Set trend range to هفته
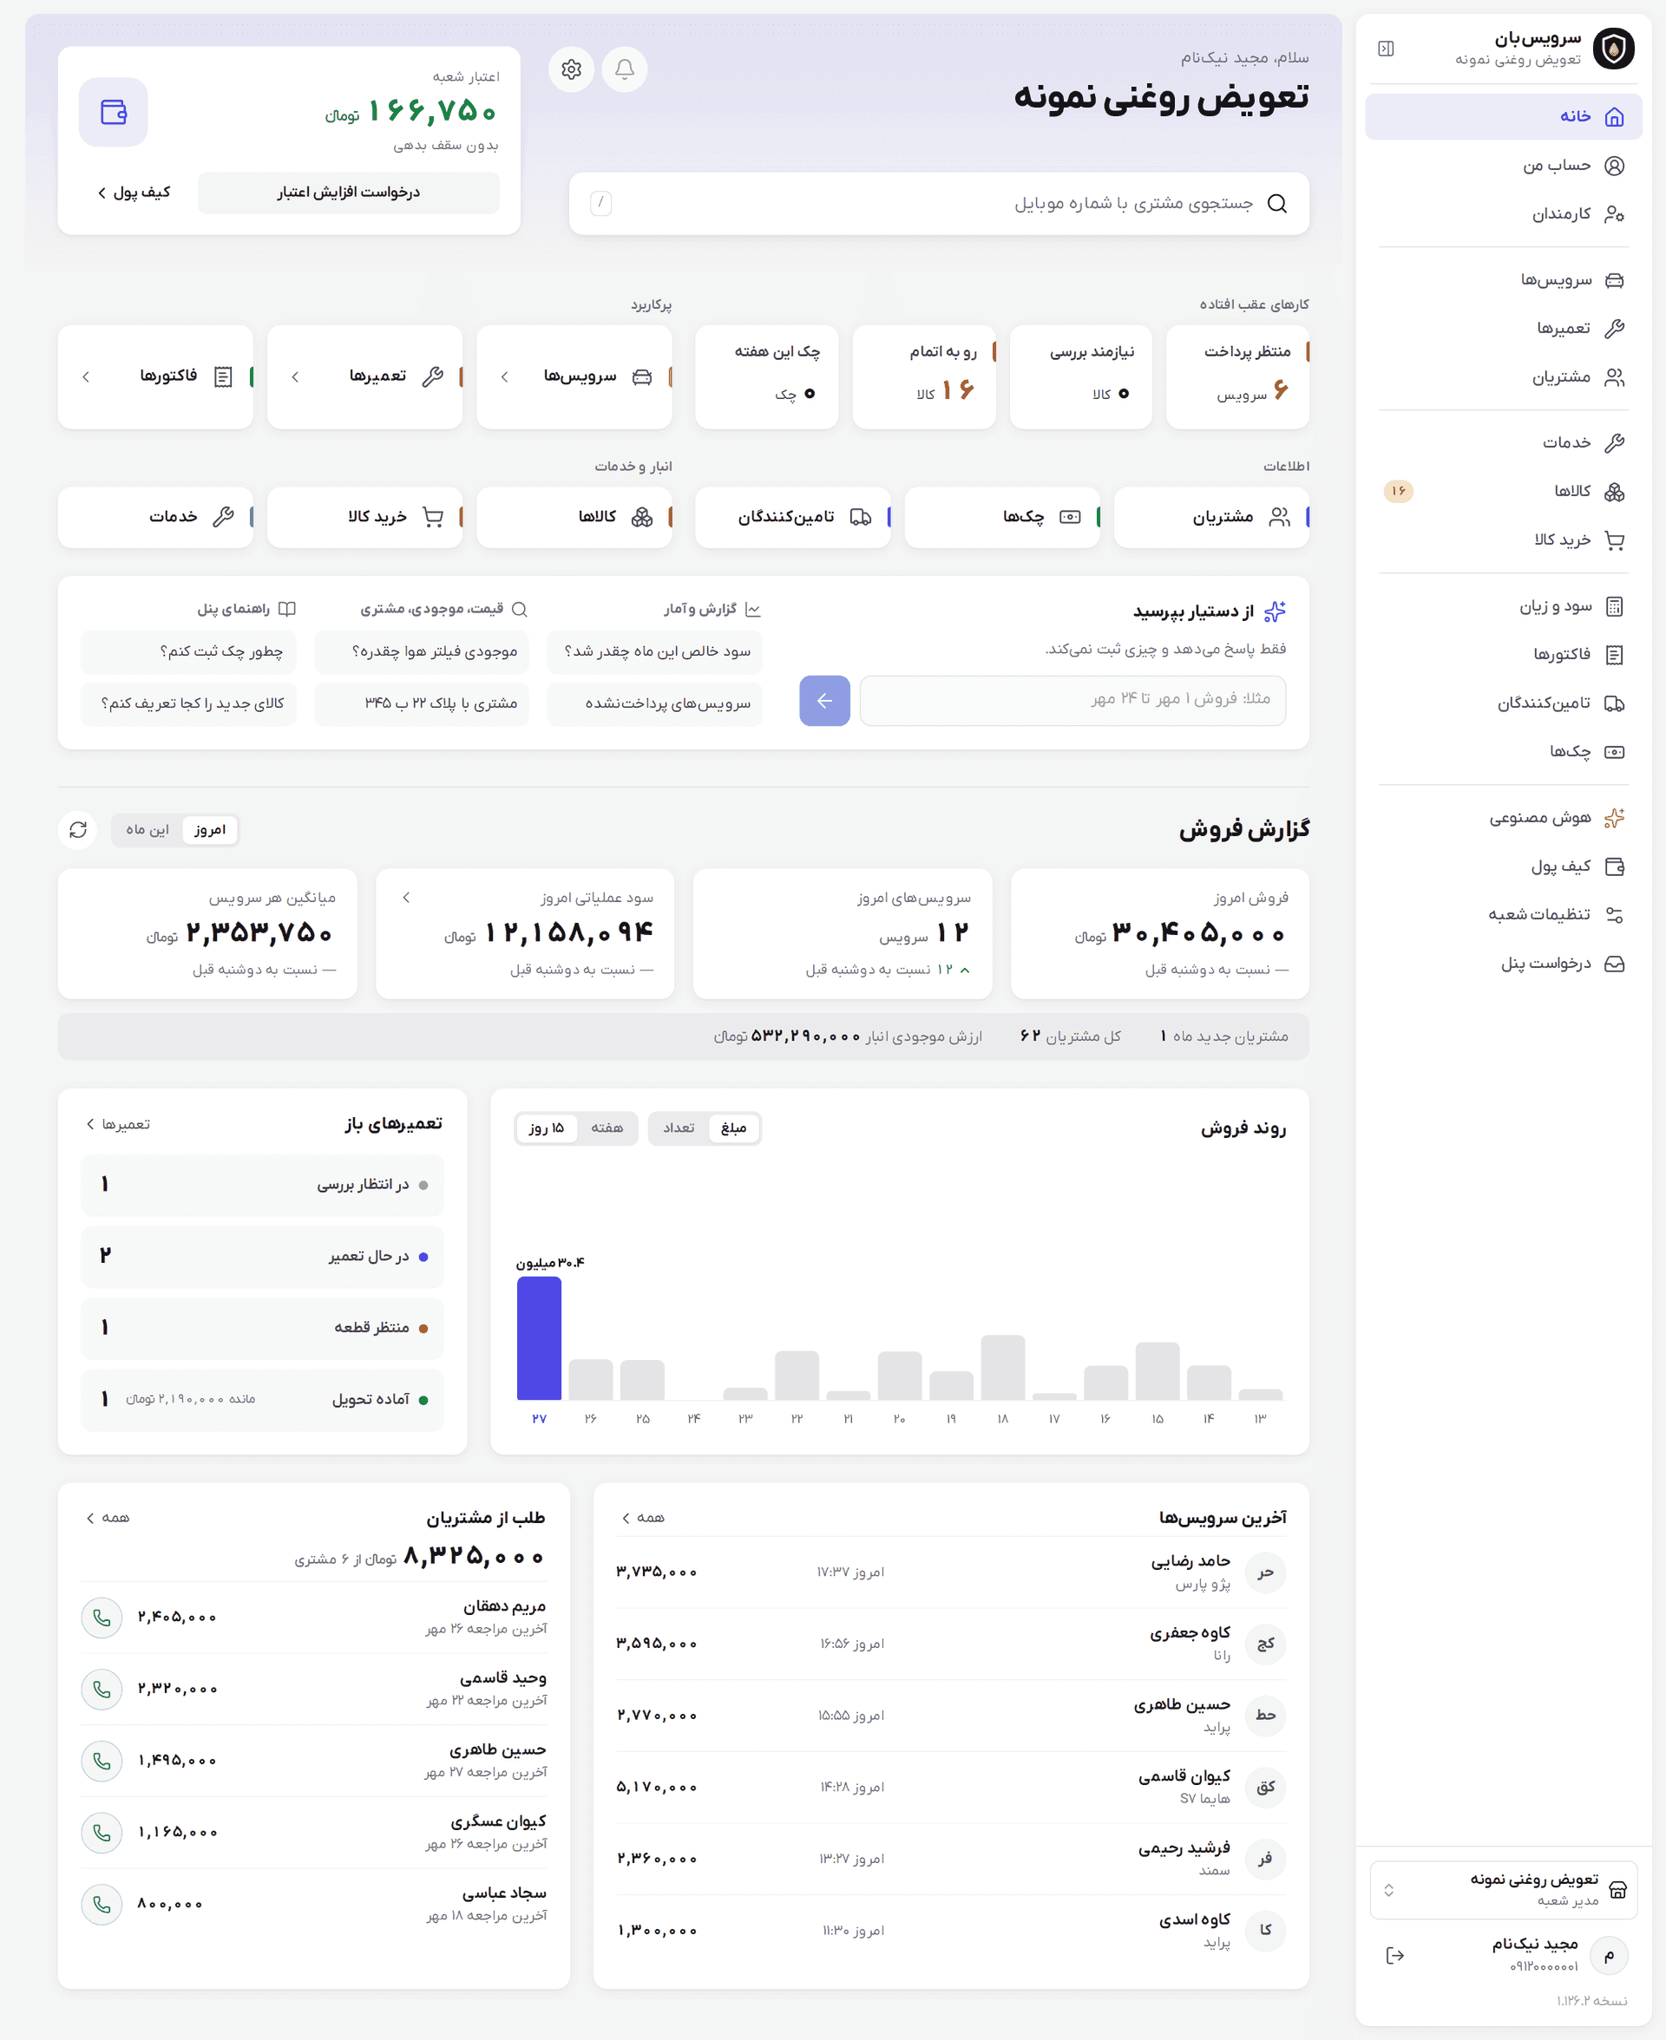 click(x=607, y=1128)
